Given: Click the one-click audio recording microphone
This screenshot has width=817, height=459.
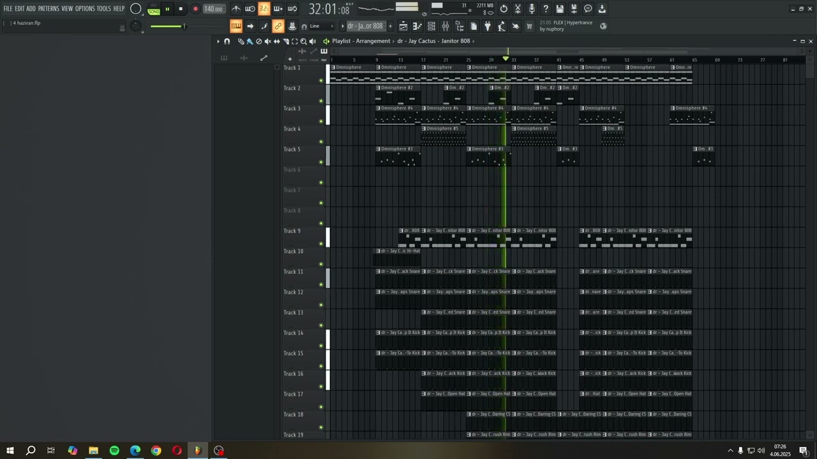Looking at the screenshot, I should point(532,9).
